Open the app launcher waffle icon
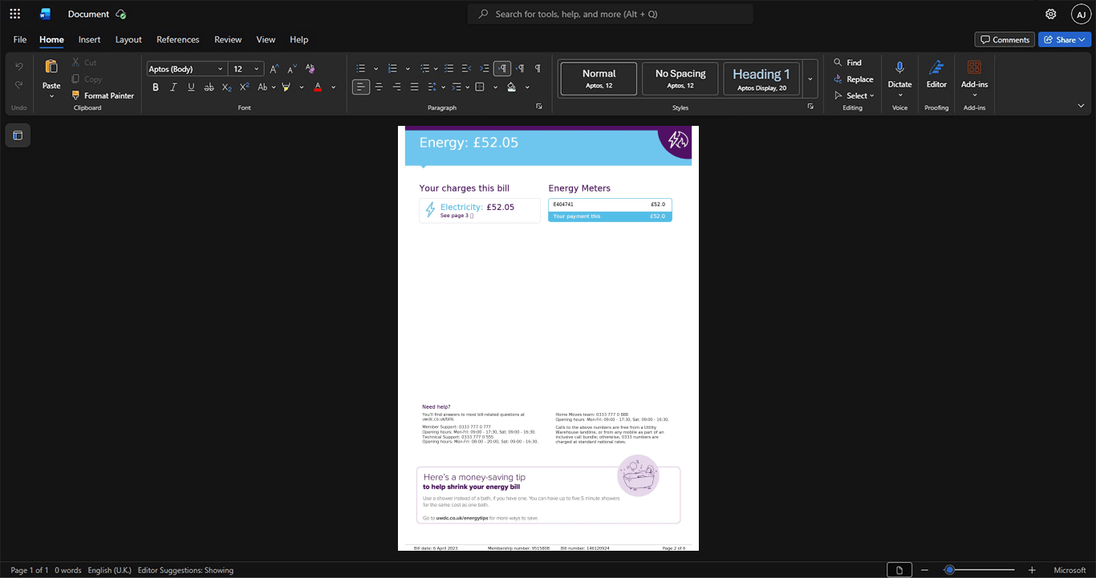Viewport: 1096px width, 578px height. 14,14
